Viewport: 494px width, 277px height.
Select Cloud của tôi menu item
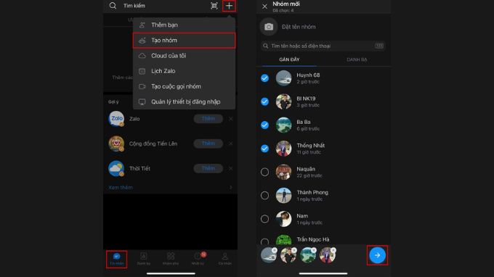(185, 56)
